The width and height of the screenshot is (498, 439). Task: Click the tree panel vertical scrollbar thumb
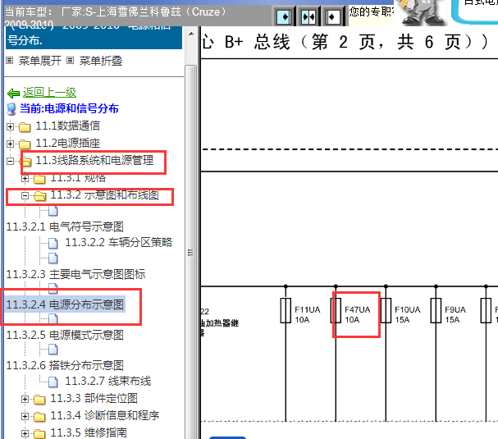190,252
